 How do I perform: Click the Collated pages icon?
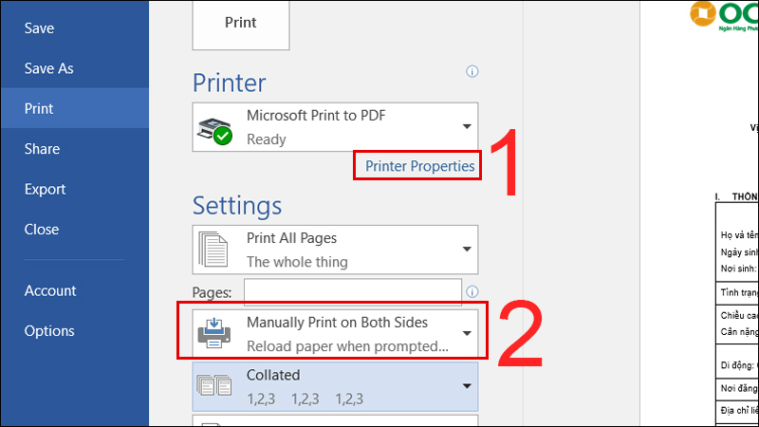click(x=214, y=386)
